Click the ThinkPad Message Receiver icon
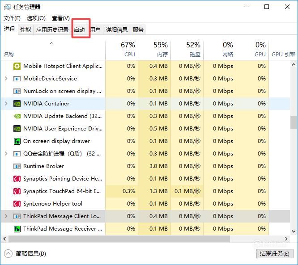 [17, 229]
